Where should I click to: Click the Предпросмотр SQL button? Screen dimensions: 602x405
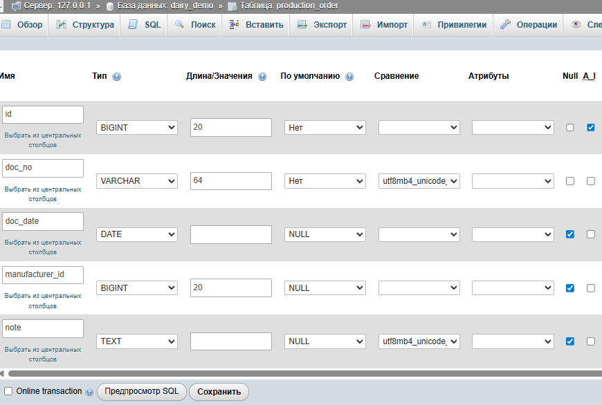[141, 391]
